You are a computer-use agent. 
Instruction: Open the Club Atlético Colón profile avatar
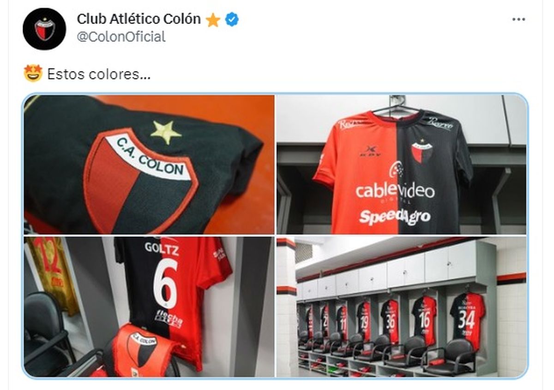(44, 29)
